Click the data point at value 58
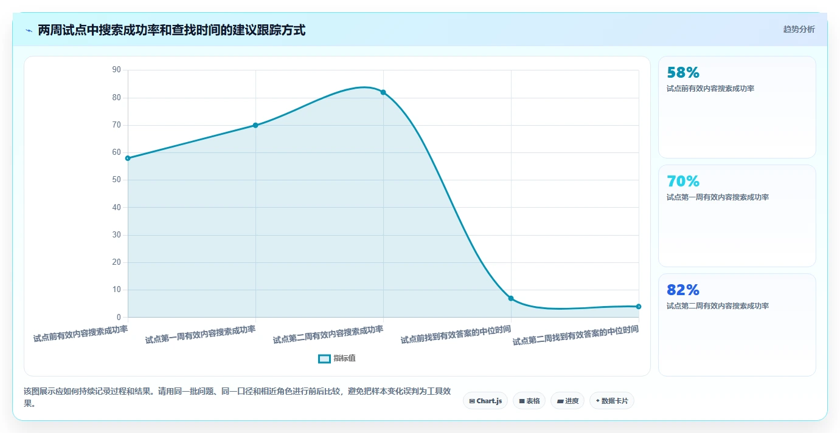The image size is (840, 433). click(x=128, y=158)
